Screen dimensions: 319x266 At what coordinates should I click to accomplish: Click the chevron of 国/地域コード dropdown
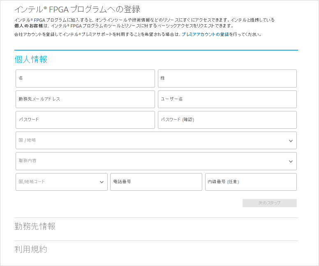(x=102, y=182)
